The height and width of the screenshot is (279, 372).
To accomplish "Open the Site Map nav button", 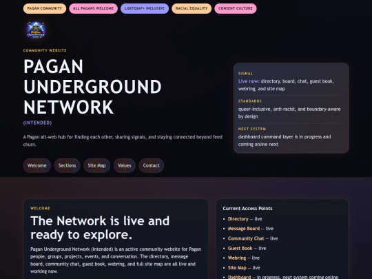I will click(x=97, y=165).
